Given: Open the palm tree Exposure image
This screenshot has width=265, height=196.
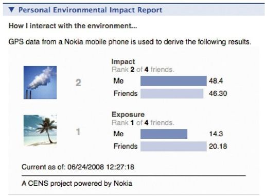Looking at the screenshot, I should 40,130.
